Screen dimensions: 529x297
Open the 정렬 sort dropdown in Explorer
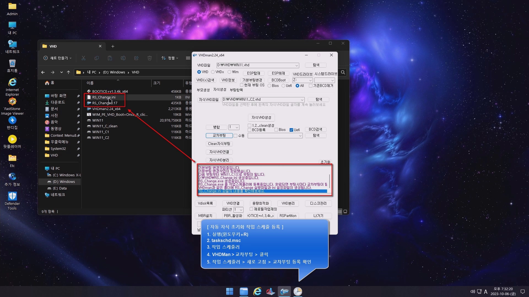(x=170, y=58)
